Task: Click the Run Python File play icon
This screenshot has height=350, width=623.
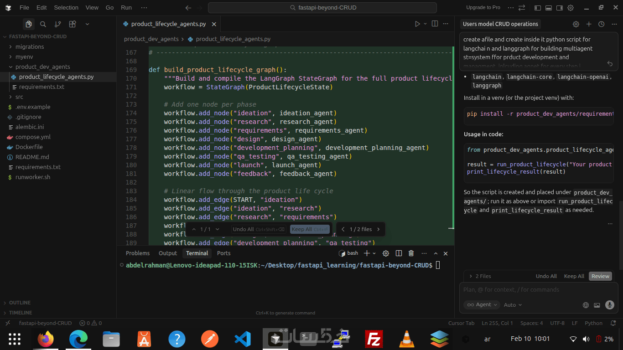Action: coord(417,24)
